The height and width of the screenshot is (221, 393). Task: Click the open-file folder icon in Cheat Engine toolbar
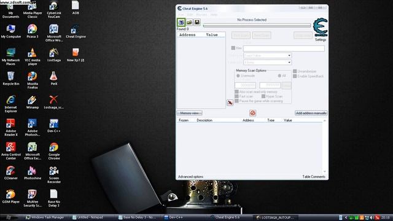(x=189, y=22)
